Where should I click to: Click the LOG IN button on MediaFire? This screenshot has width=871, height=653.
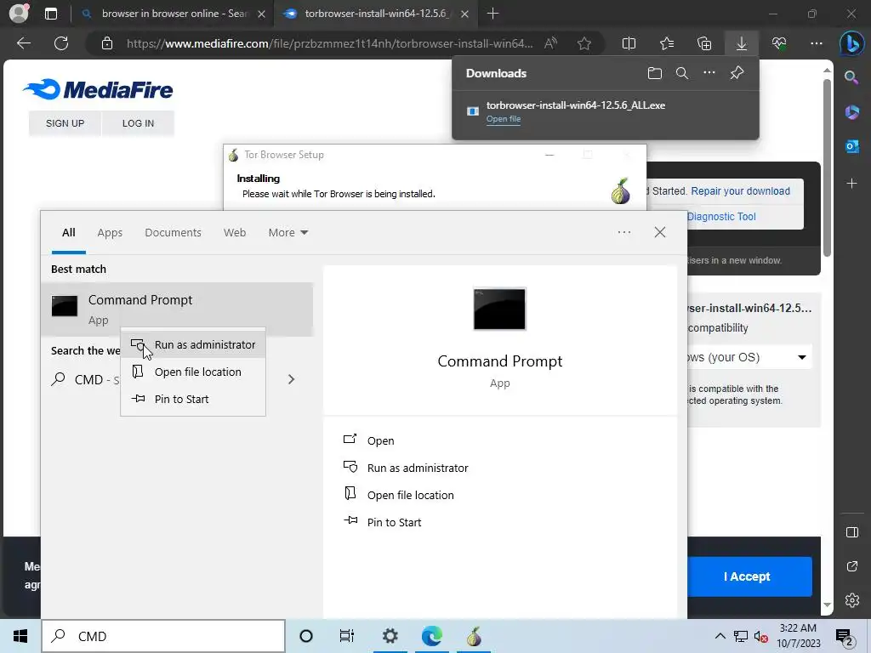pos(138,123)
